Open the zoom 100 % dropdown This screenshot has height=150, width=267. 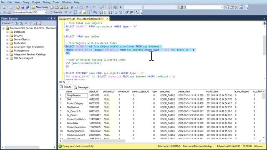click(x=69, y=82)
